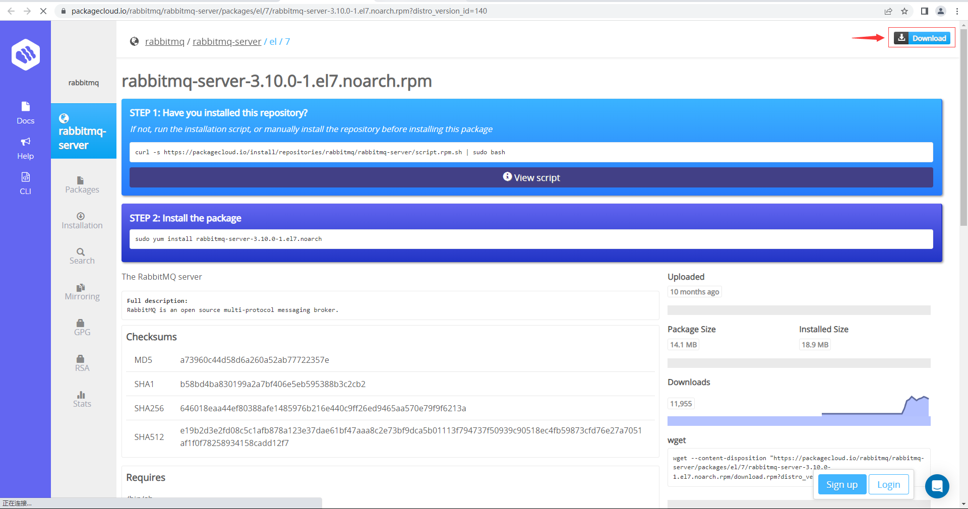The height and width of the screenshot is (509, 968).
Task: Stop page loading with X button
Action: click(43, 11)
